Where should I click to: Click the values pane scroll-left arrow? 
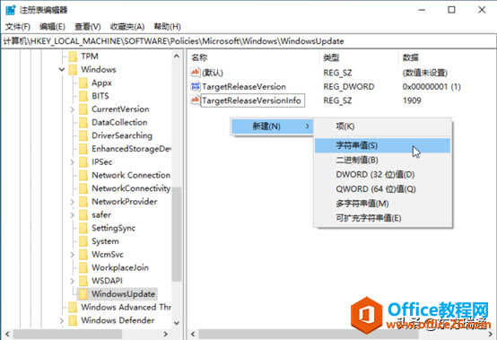coord(192,334)
